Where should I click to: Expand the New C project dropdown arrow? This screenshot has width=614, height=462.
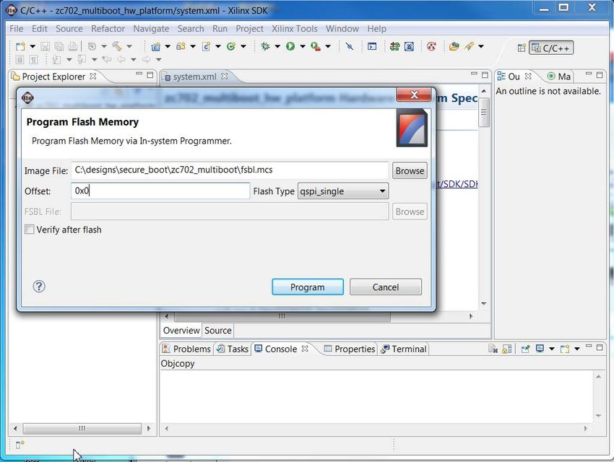[x=168, y=46]
